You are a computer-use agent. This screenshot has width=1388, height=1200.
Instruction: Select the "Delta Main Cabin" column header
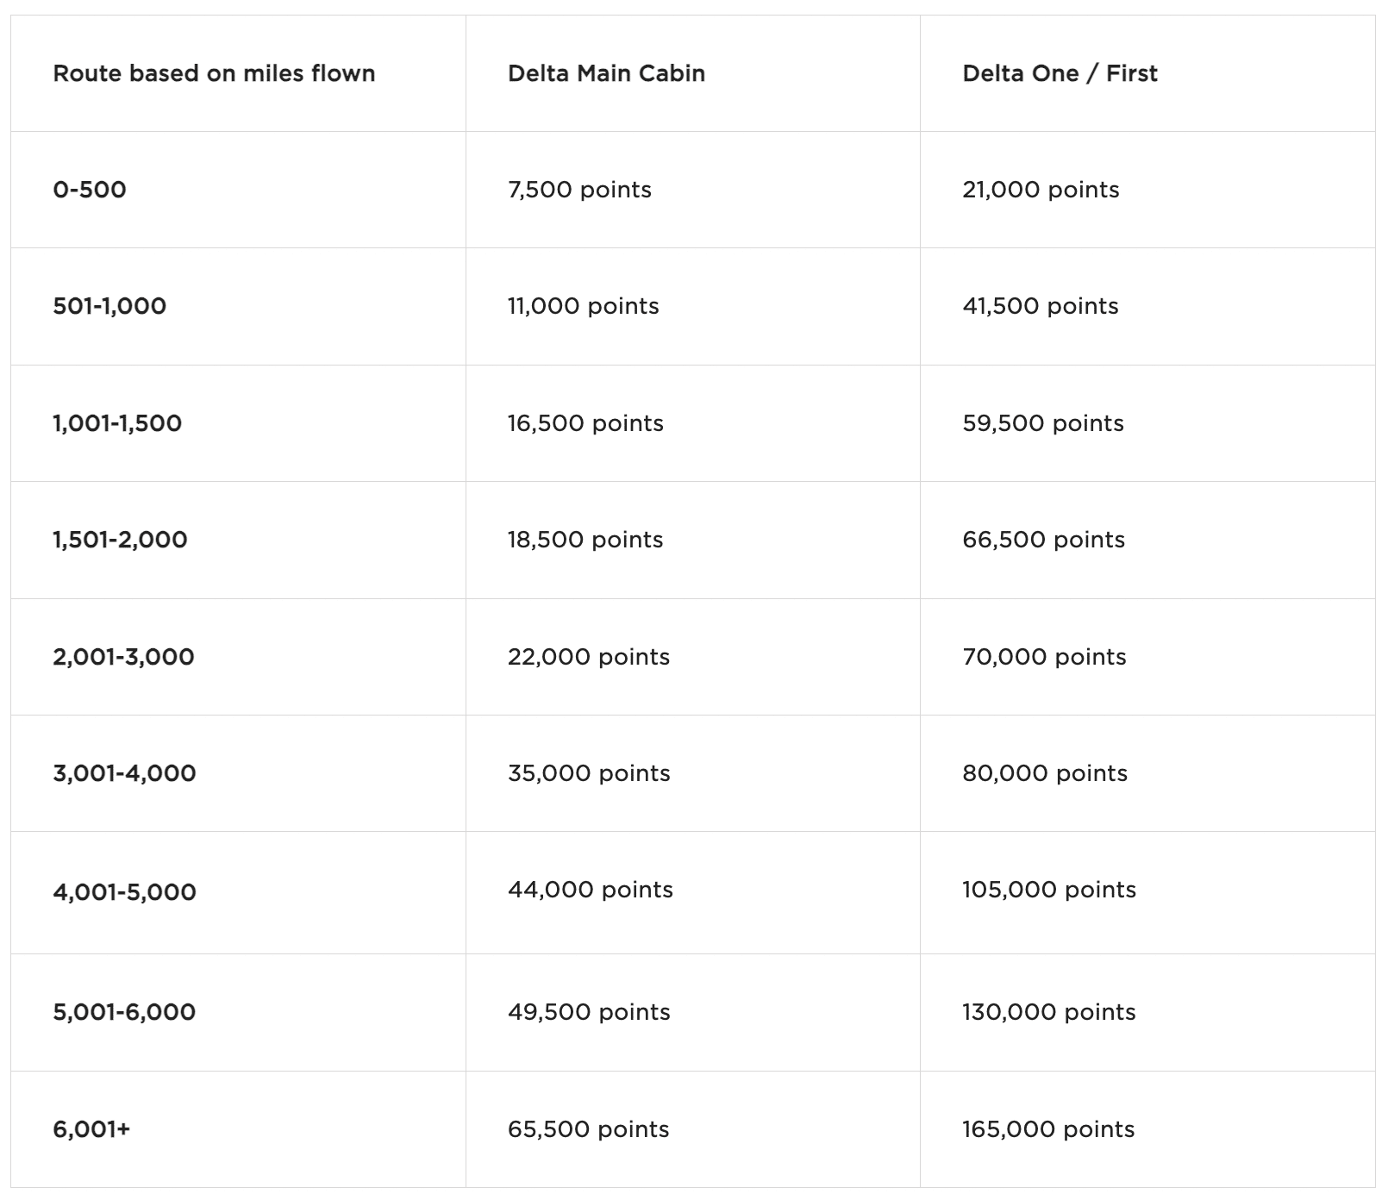pyautogui.click(x=606, y=73)
